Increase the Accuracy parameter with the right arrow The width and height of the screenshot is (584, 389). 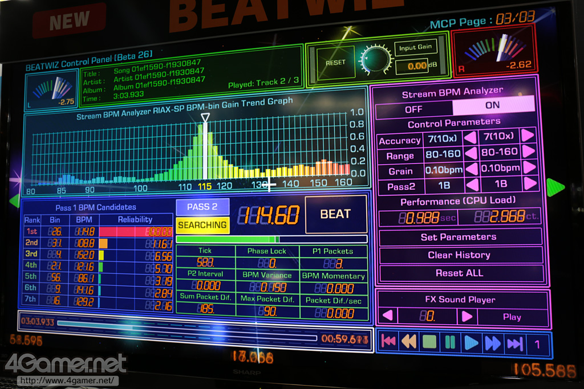pyautogui.click(x=528, y=135)
